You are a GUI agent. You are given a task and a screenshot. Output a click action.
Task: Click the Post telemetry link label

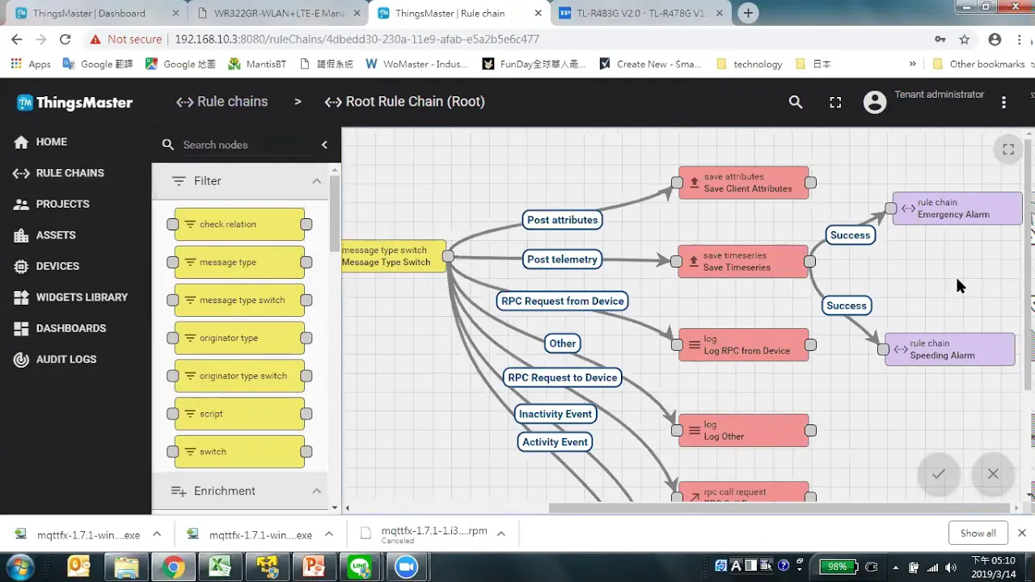(562, 259)
